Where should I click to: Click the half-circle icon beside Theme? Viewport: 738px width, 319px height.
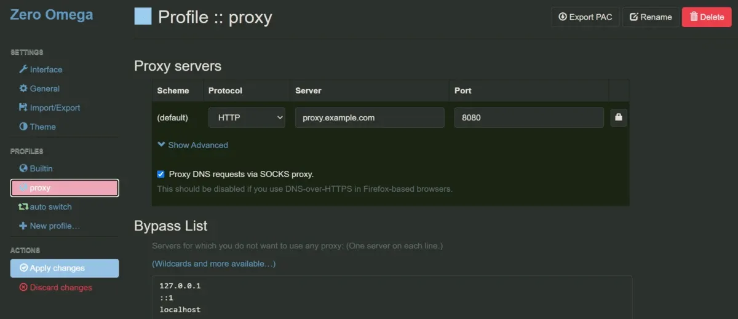click(23, 127)
